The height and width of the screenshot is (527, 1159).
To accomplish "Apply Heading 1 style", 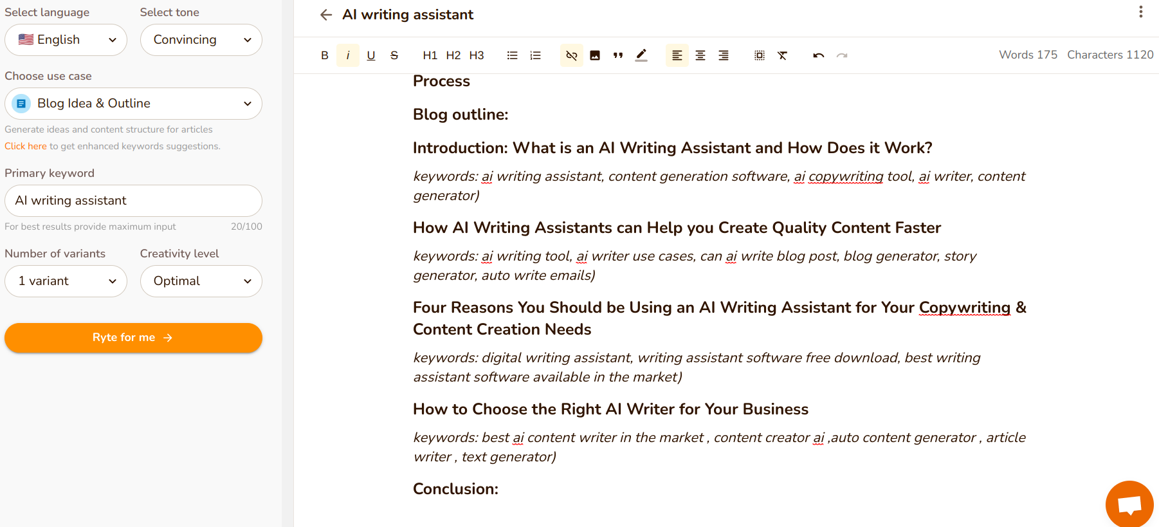I will click(430, 55).
